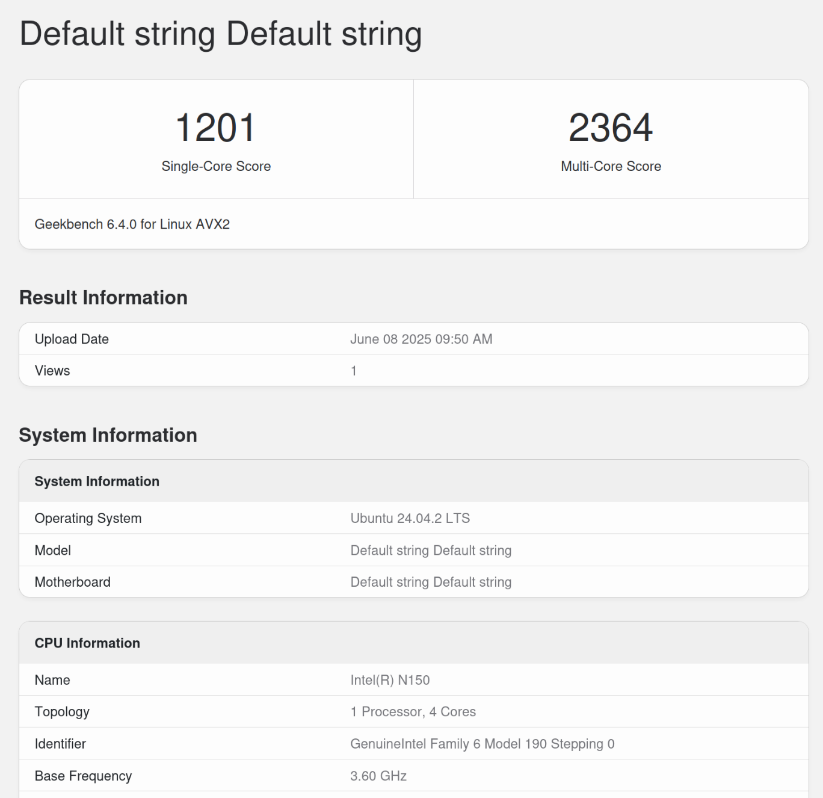Click the 'Topology' row label
823x798 pixels.
point(62,712)
